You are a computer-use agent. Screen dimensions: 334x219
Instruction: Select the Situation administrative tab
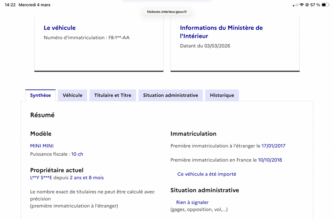(x=171, y=95)
